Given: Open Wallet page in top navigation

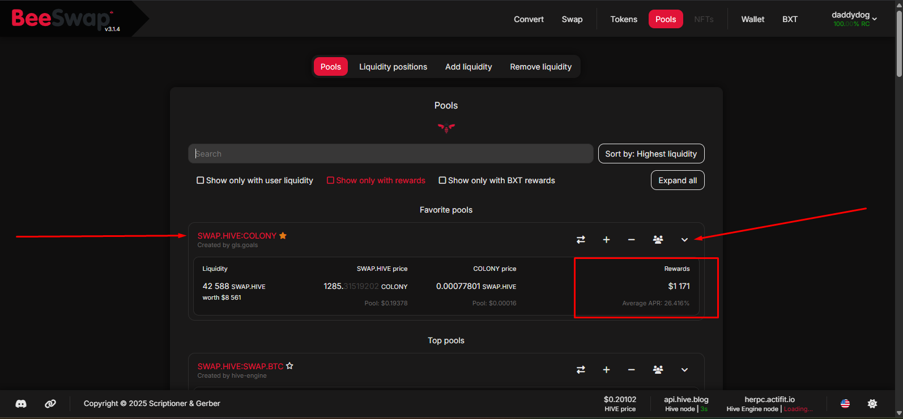Looking at the screenshot, I should coord(753,19).
